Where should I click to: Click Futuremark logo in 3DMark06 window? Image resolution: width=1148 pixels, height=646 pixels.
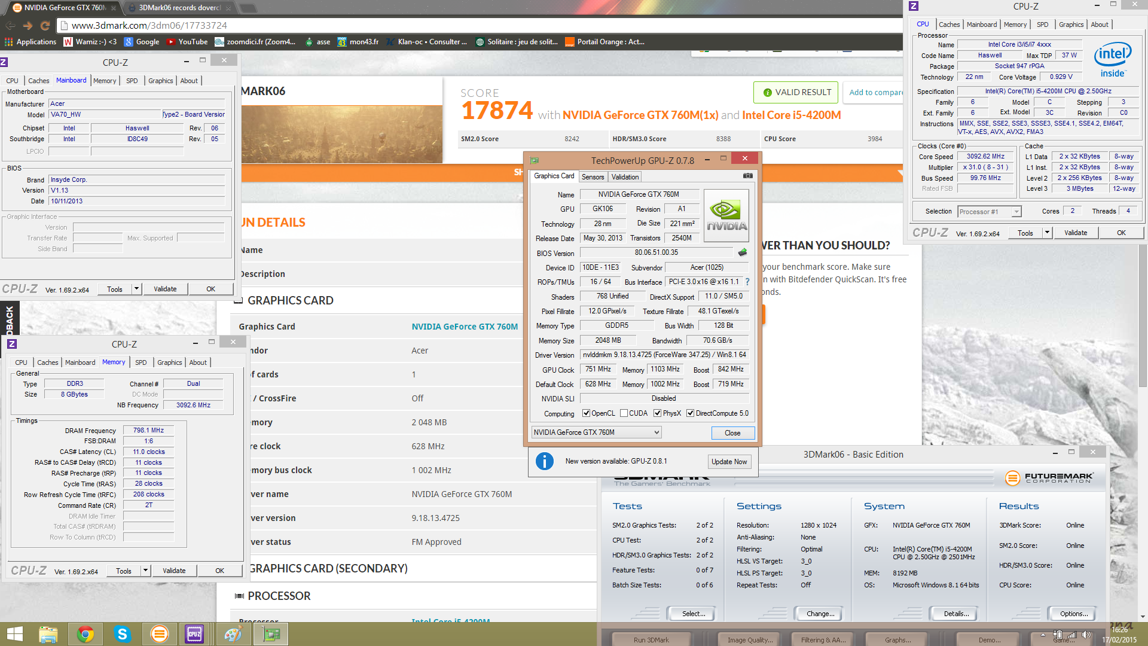click(1049, 477)
